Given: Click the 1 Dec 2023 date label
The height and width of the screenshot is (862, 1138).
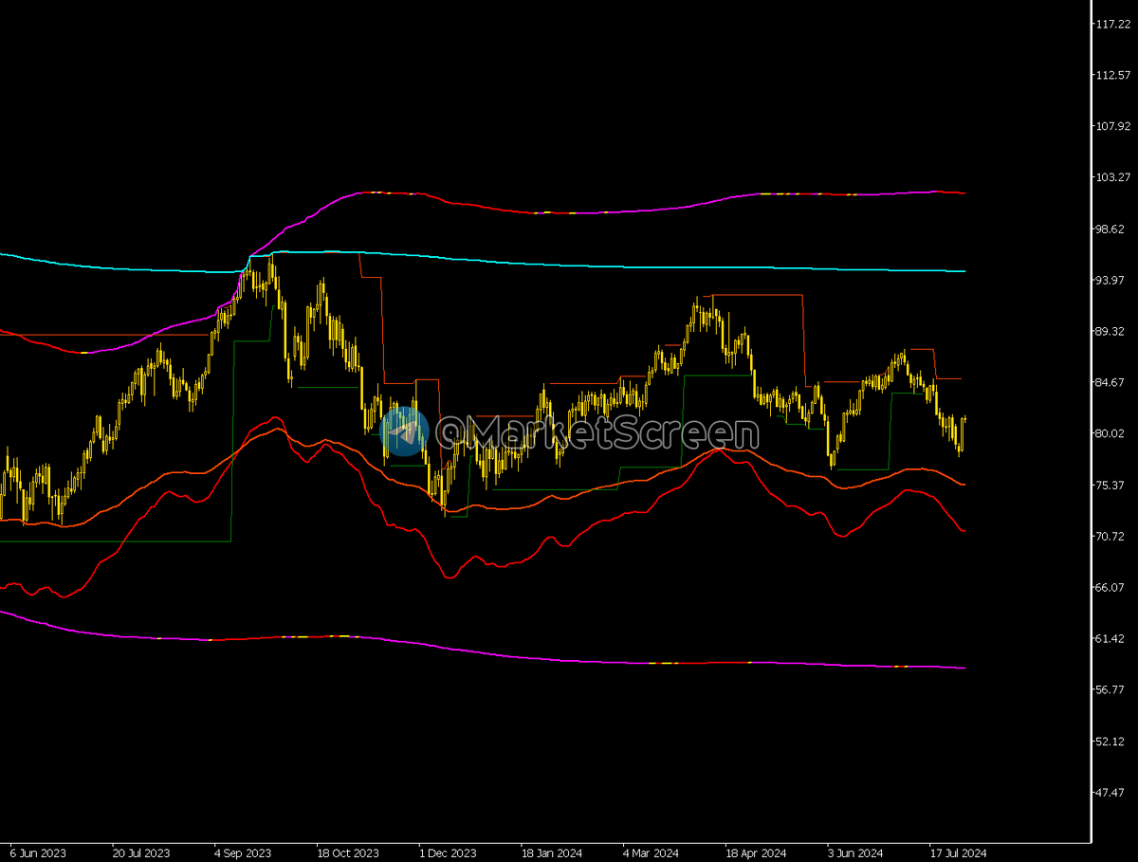Looking at the screenshot, I should click(x=449, y=853).
